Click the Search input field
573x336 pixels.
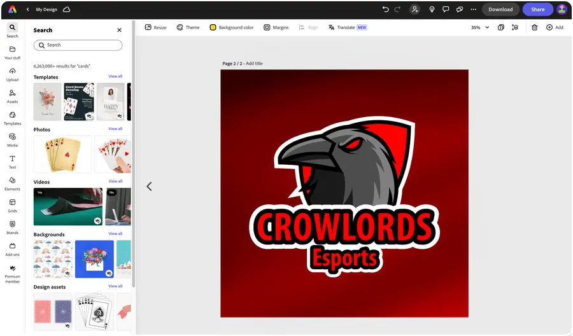point(78,45)
